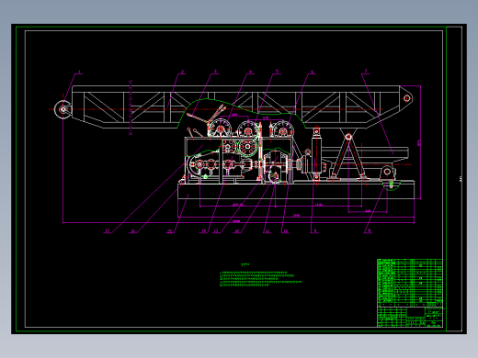Select part callout number 1
Image resolution: width=478 pixels, height=358 pixels.
[x=79, y=73]
